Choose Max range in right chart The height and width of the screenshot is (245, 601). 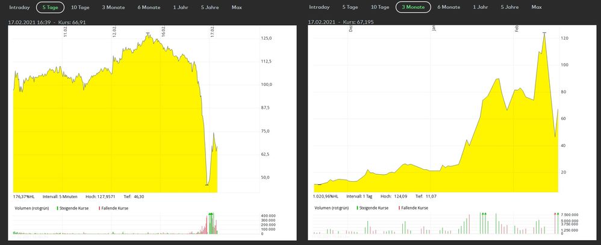click(537, 7)
